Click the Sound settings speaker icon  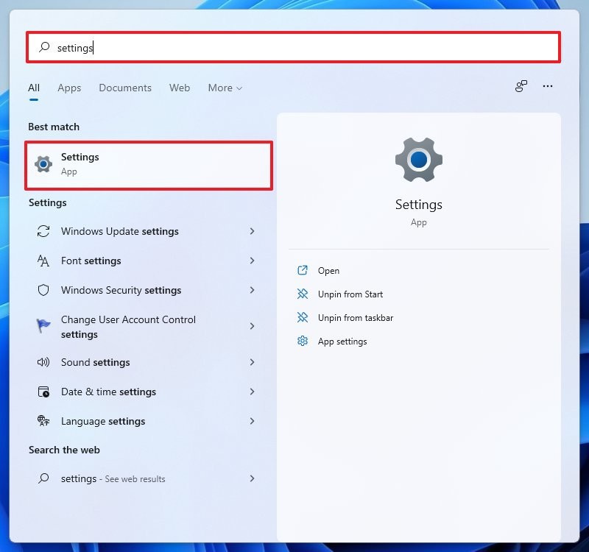click(x=43, y=362)
